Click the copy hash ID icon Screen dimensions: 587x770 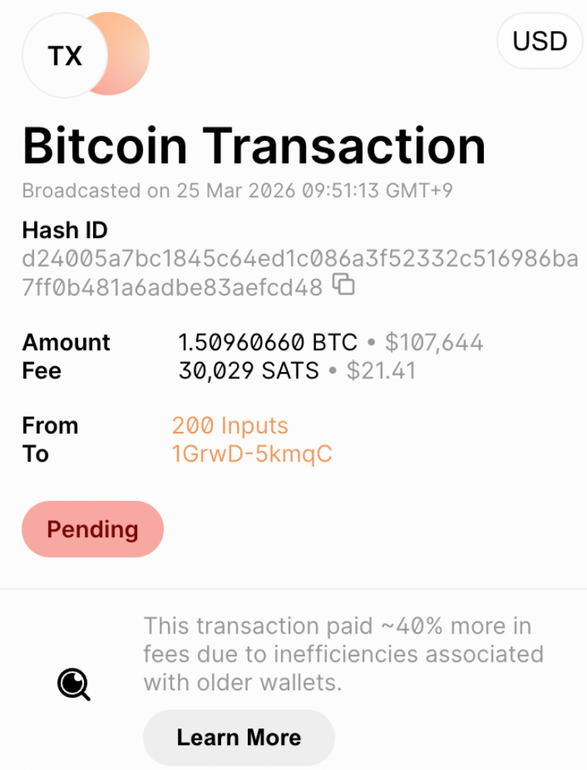pyautogui.click(x=345, y=286)
